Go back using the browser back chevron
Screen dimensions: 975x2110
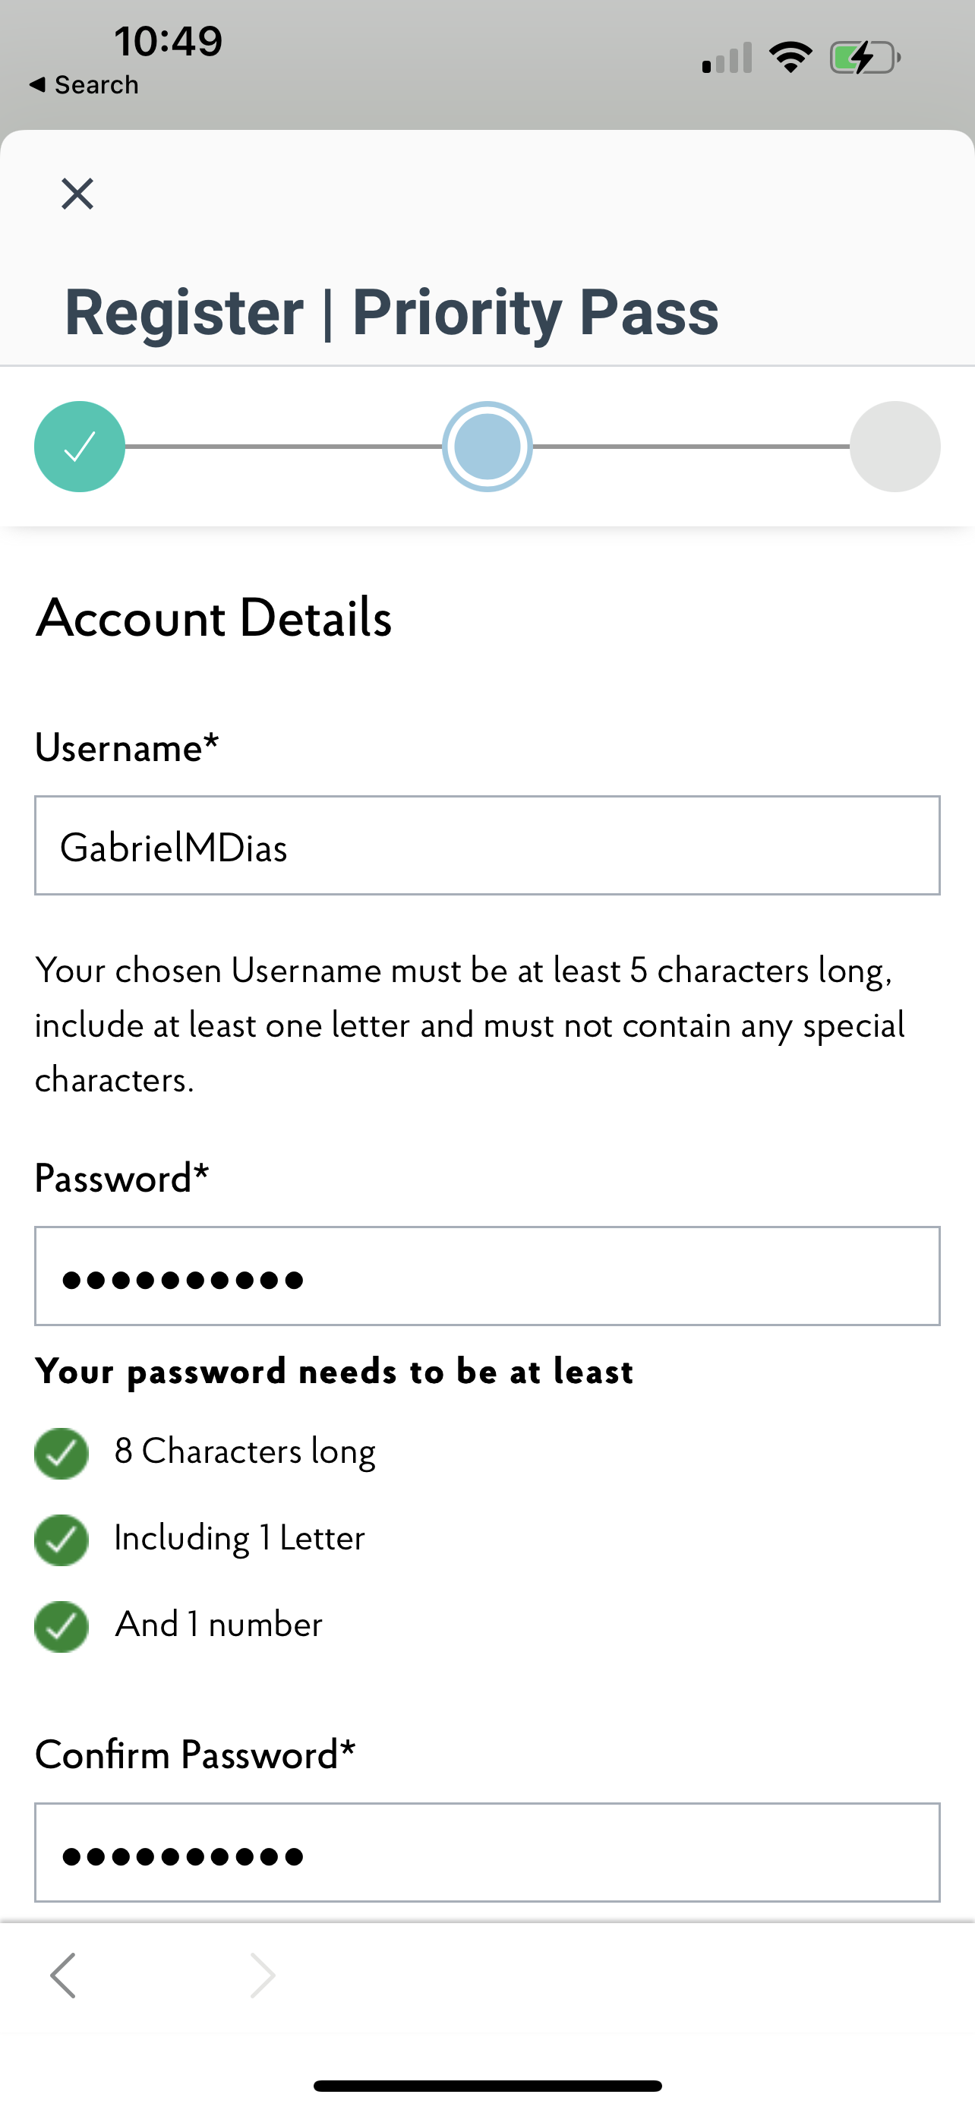[63, 1975]
